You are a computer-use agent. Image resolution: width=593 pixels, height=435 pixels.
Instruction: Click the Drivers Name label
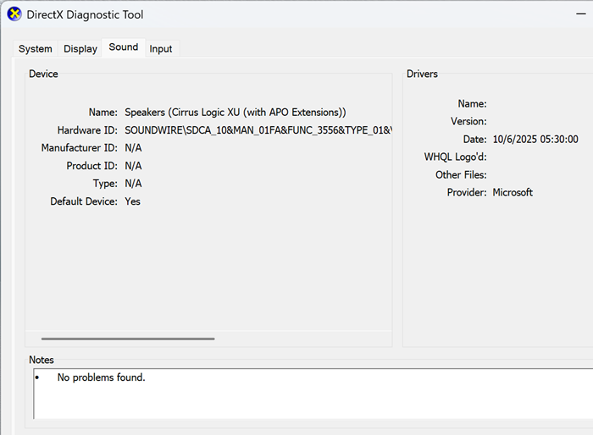(473, 103)
